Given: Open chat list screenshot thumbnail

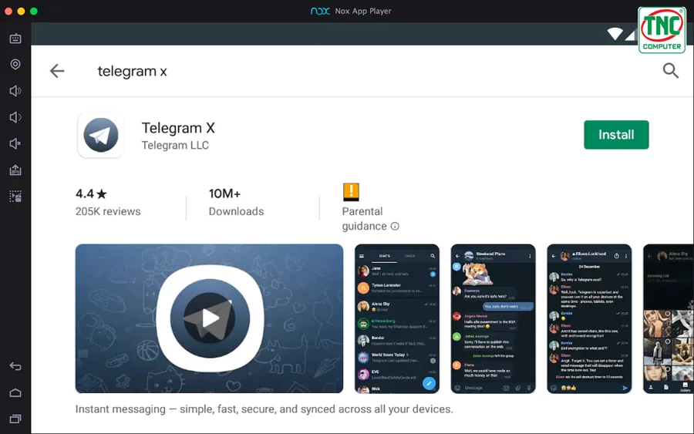Looking at the screenshot, I should [x=397, y=318].
